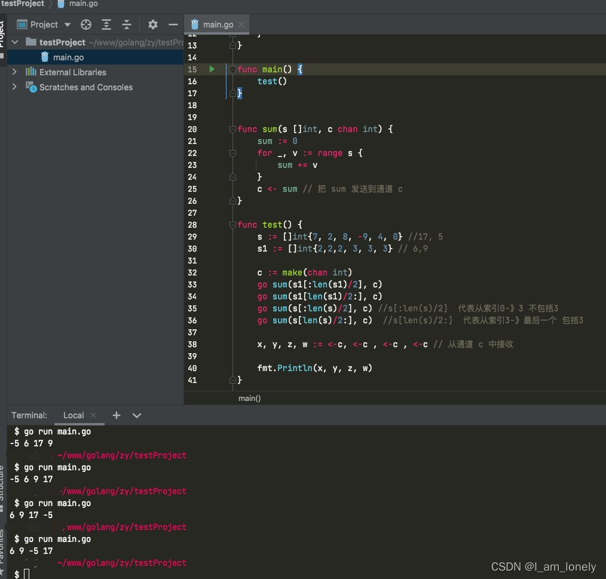Switch to the main.go editor tab
The image size is (606, 579).
tap(216, 24)
